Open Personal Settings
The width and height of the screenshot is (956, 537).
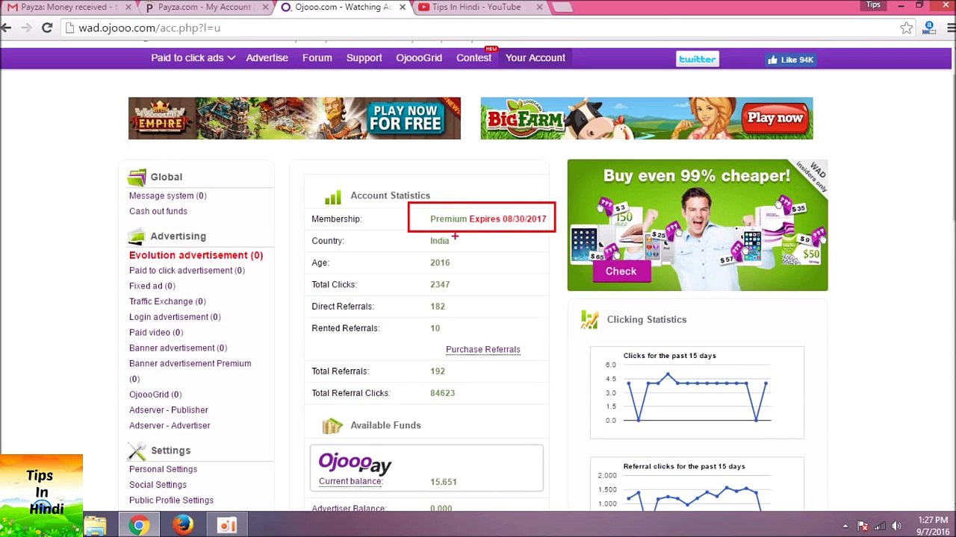163,469
